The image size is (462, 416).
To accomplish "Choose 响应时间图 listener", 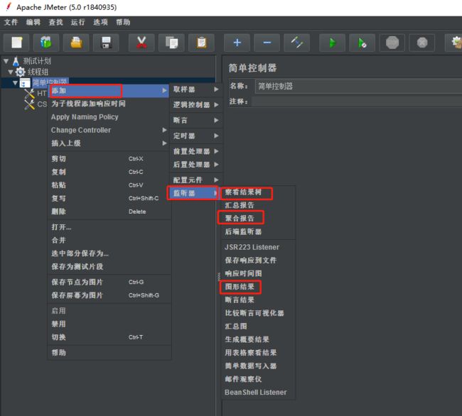I will 258,273.
